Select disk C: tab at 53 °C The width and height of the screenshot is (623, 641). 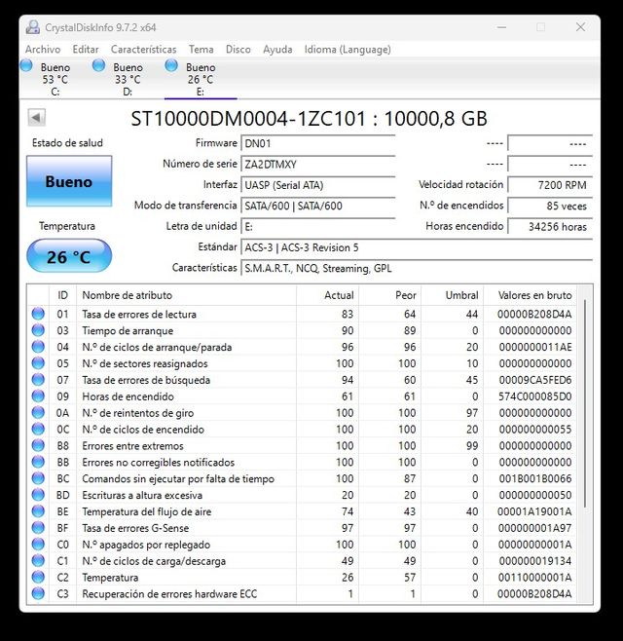point(55,79)
